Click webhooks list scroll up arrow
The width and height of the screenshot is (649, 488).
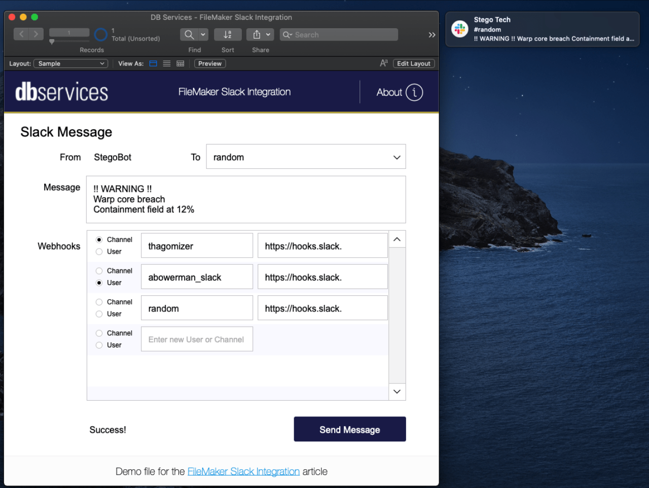point(397,239)
